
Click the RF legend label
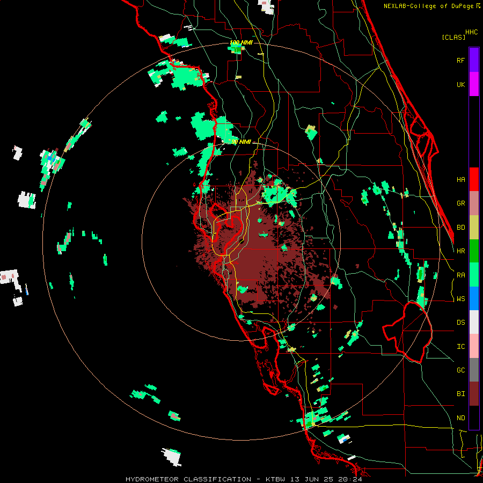(x=460, y=60)
